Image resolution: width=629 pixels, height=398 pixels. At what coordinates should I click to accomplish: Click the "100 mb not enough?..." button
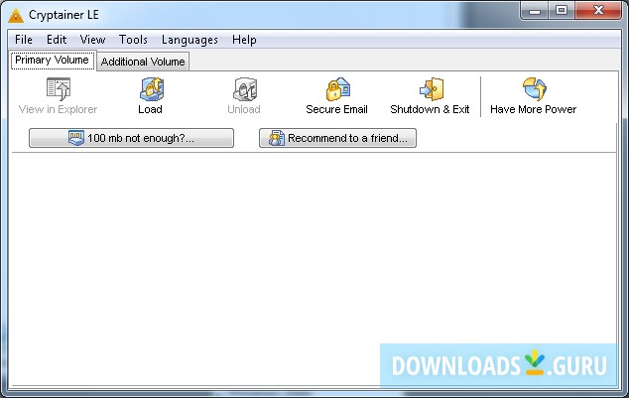pyautogui.click(x=131, y=138)
